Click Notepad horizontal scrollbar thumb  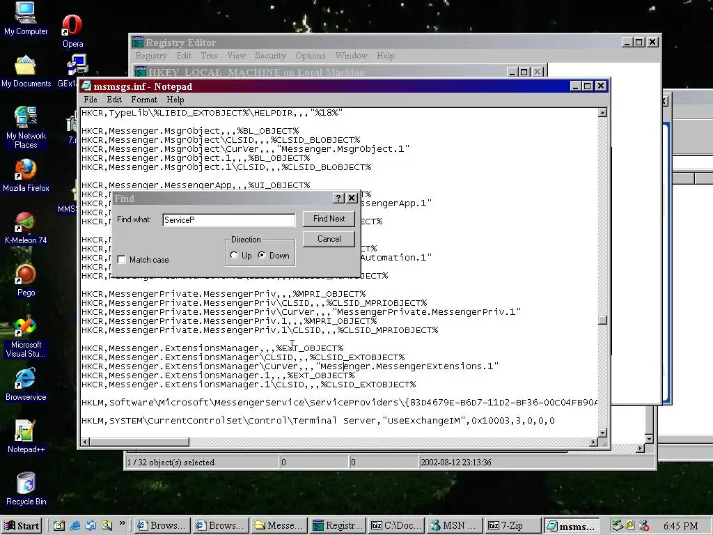(139, 442)
